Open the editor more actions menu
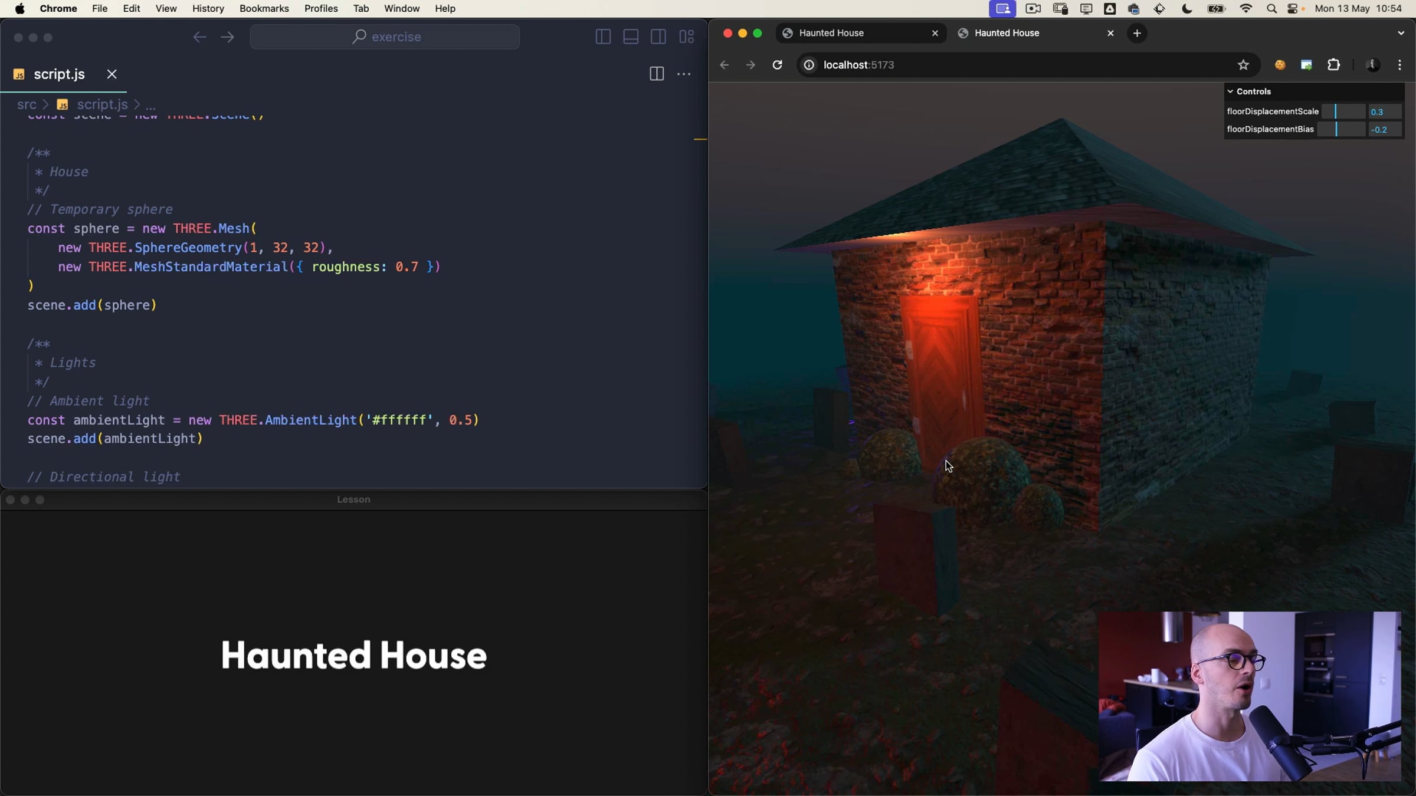The height and width of the screenshot is (796, 1416). click(684, 74)
